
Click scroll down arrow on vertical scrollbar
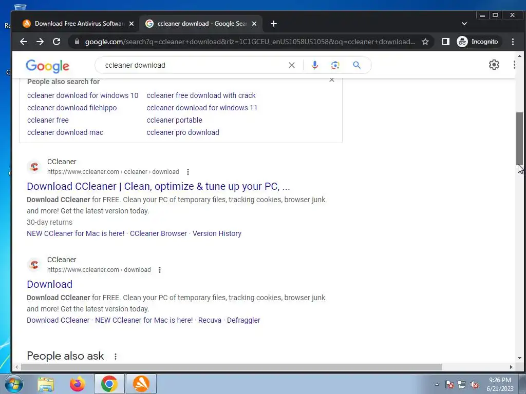[x=519, y=358]
